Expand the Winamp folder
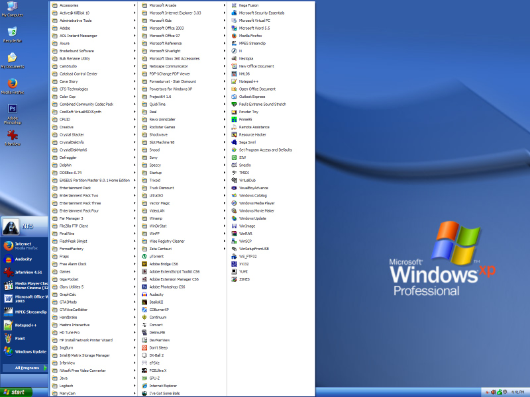The width and height of the screenshot is (530, 397). coord(184,218)
